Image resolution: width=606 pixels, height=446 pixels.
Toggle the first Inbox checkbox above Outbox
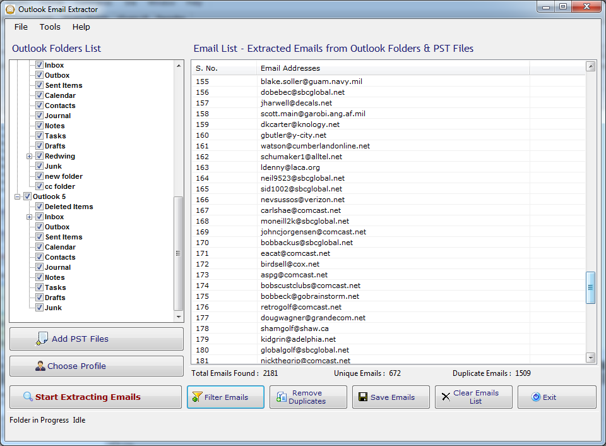[x=39, y=65]
